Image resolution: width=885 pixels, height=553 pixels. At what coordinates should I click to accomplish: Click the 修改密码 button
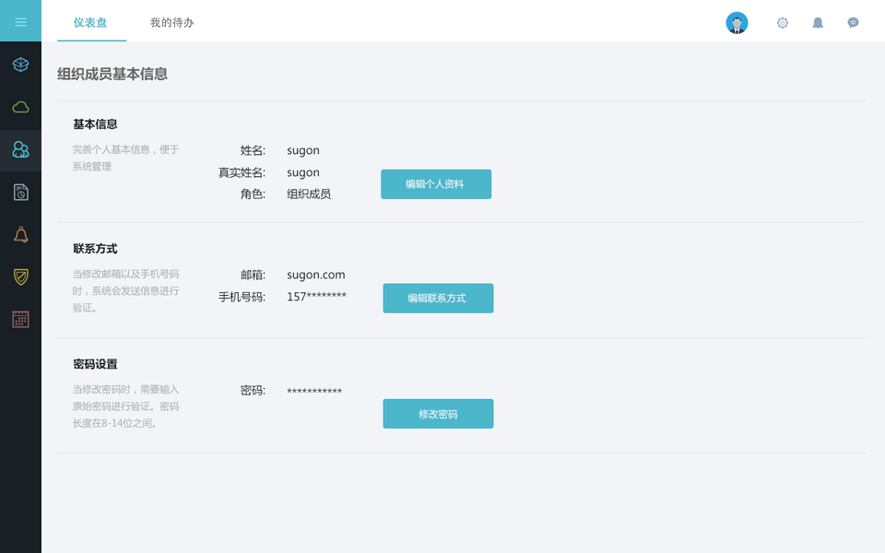point(438,414)
